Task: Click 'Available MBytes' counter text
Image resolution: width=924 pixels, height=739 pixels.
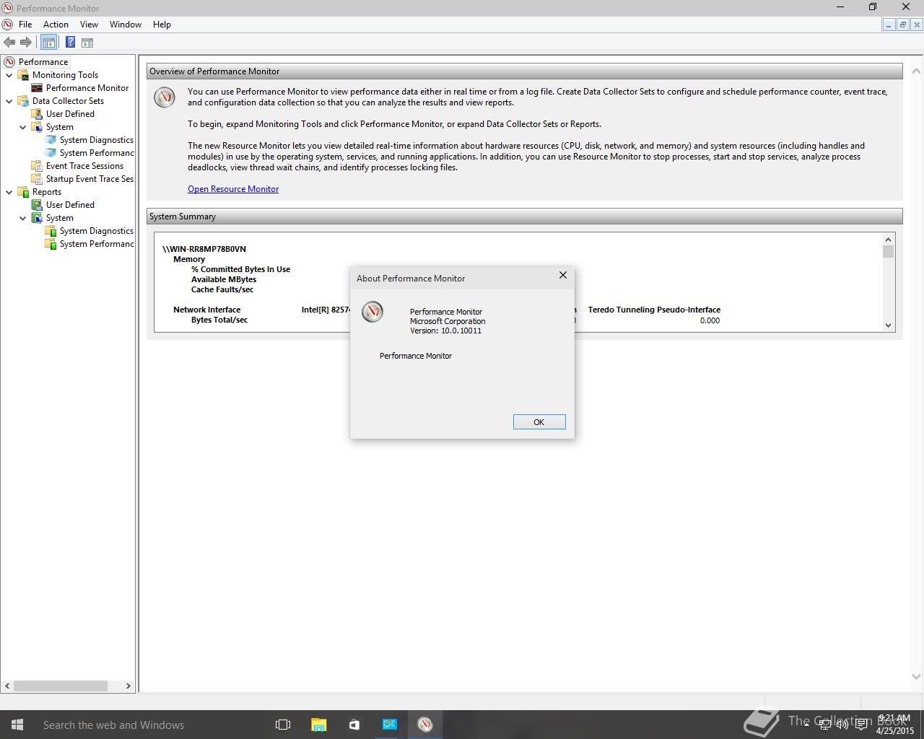Action: tap(224, 279)
